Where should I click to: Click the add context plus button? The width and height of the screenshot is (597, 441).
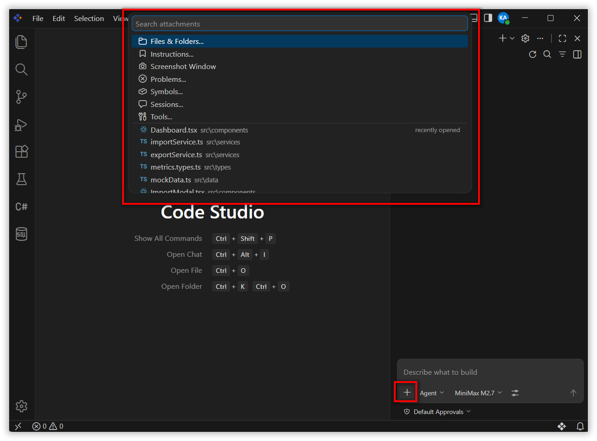coord(407,392)
